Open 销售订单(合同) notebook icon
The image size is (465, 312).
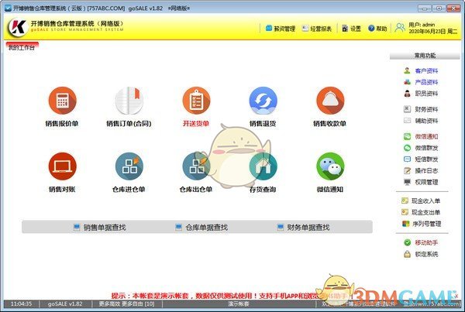[x=129, y=101]
